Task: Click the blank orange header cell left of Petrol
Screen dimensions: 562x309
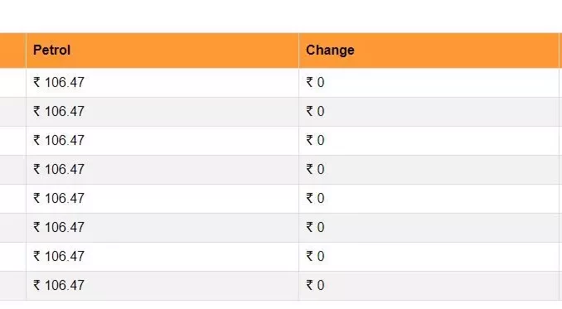Action: coord(13,51)
